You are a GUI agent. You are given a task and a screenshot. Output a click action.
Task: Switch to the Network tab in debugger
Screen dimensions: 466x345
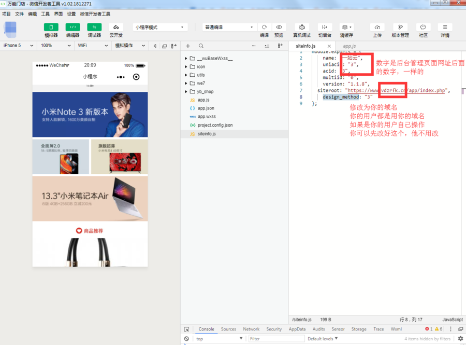[251, 329]
